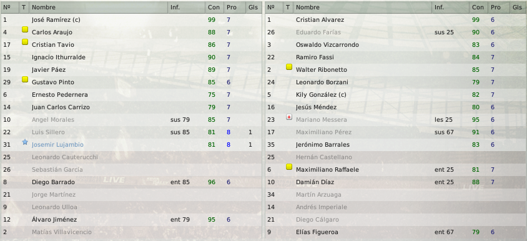Click Cristian Tavio's yellow card icon
Screen dimensions: 527x241
click(25, 42)
